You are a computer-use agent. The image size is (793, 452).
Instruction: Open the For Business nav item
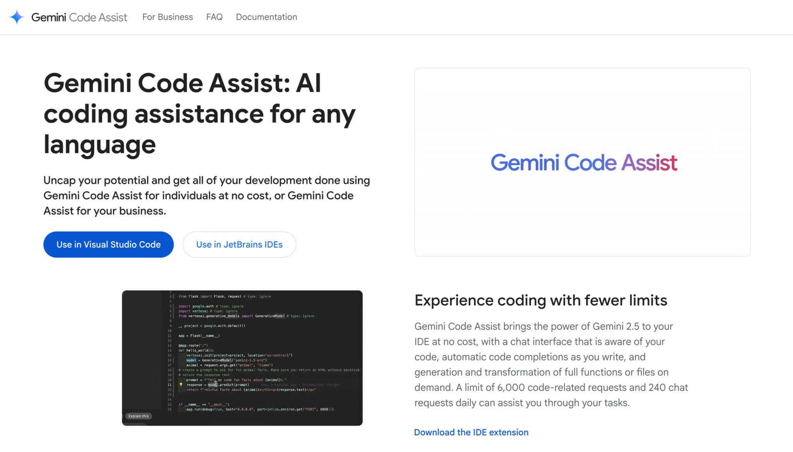tap(167, 17)
